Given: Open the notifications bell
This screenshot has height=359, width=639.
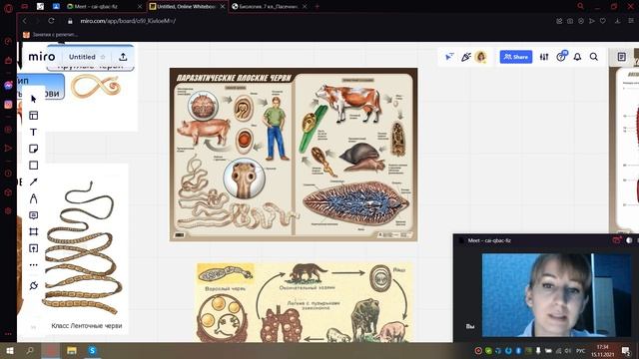Looking at the screenshot, I should point(577,57).
